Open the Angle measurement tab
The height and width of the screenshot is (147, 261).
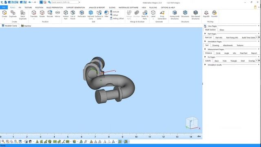click(x=227, y=53)
